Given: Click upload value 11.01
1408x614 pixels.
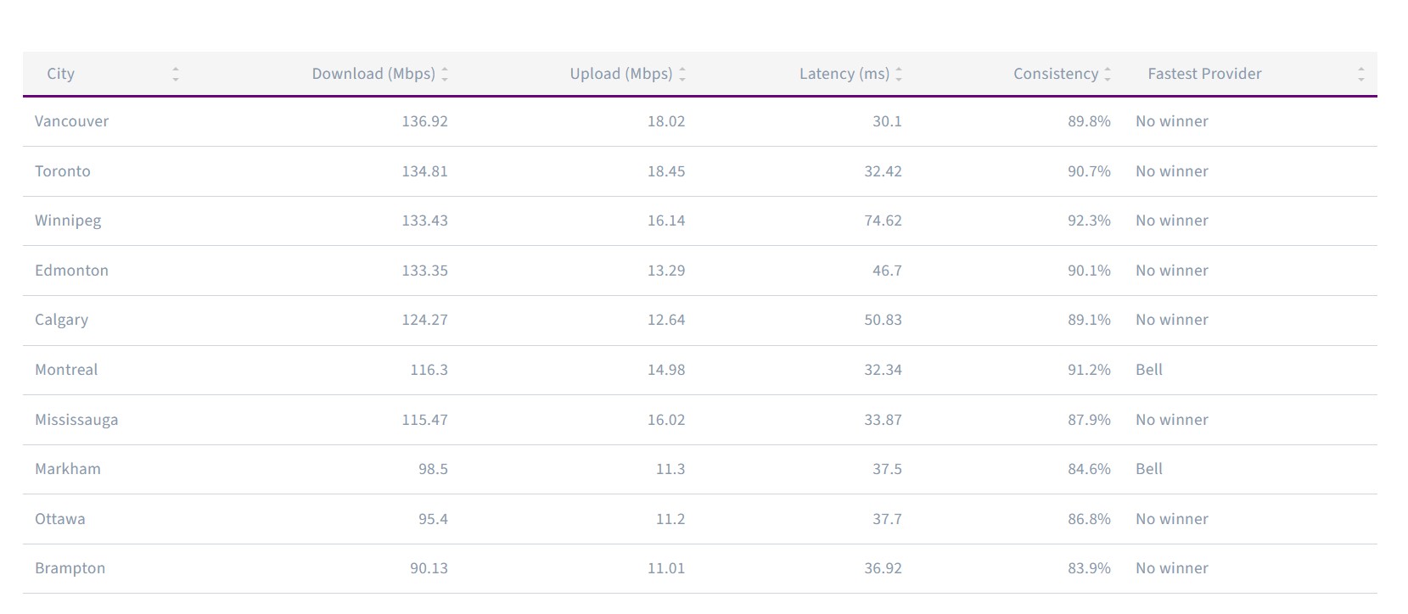Looking at the screenshot, I should (x=666, y=568).
